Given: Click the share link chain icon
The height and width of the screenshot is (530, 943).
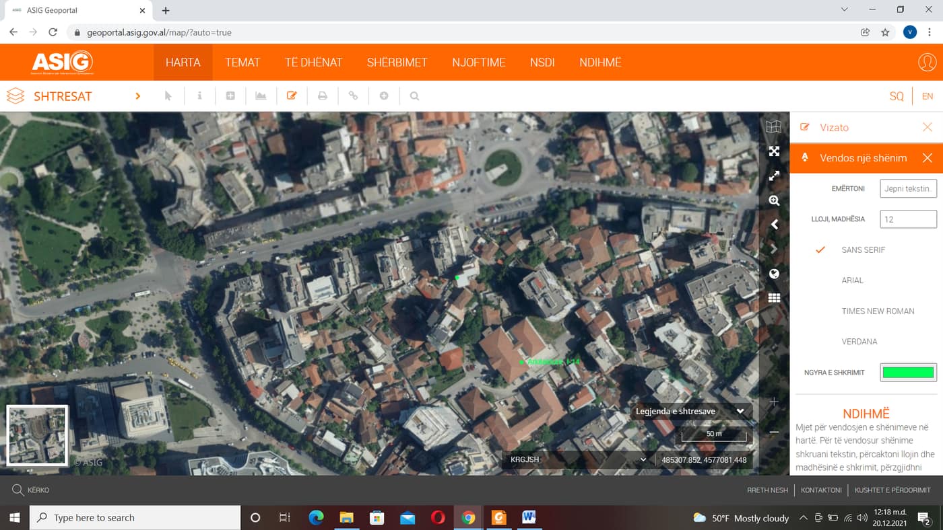Looking at the screenshot, I should point(353,96).
